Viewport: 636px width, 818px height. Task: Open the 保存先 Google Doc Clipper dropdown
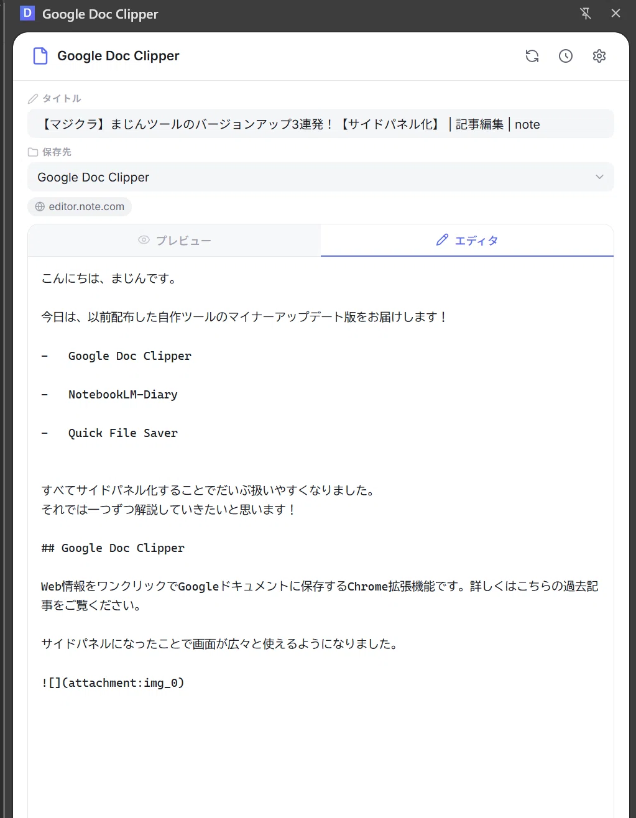point(321,177)
